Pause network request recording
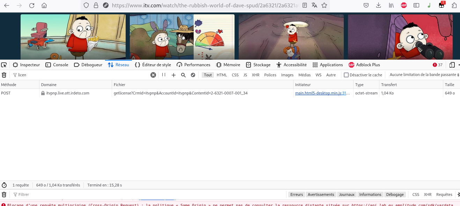 (164, 75)
